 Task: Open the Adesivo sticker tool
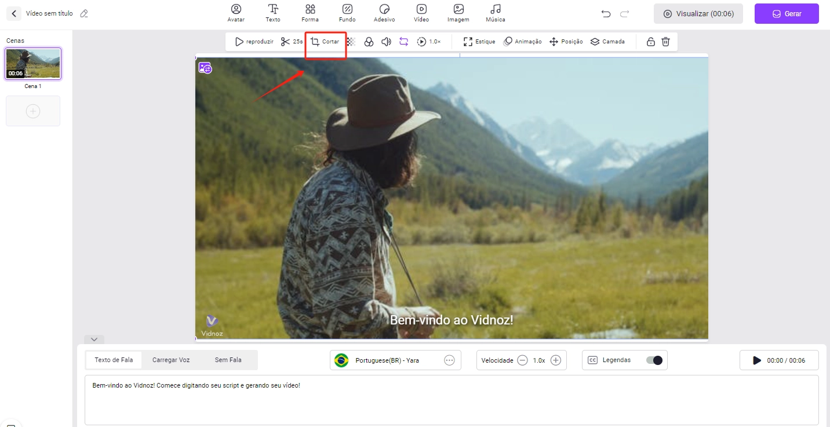tap(384, 13)
